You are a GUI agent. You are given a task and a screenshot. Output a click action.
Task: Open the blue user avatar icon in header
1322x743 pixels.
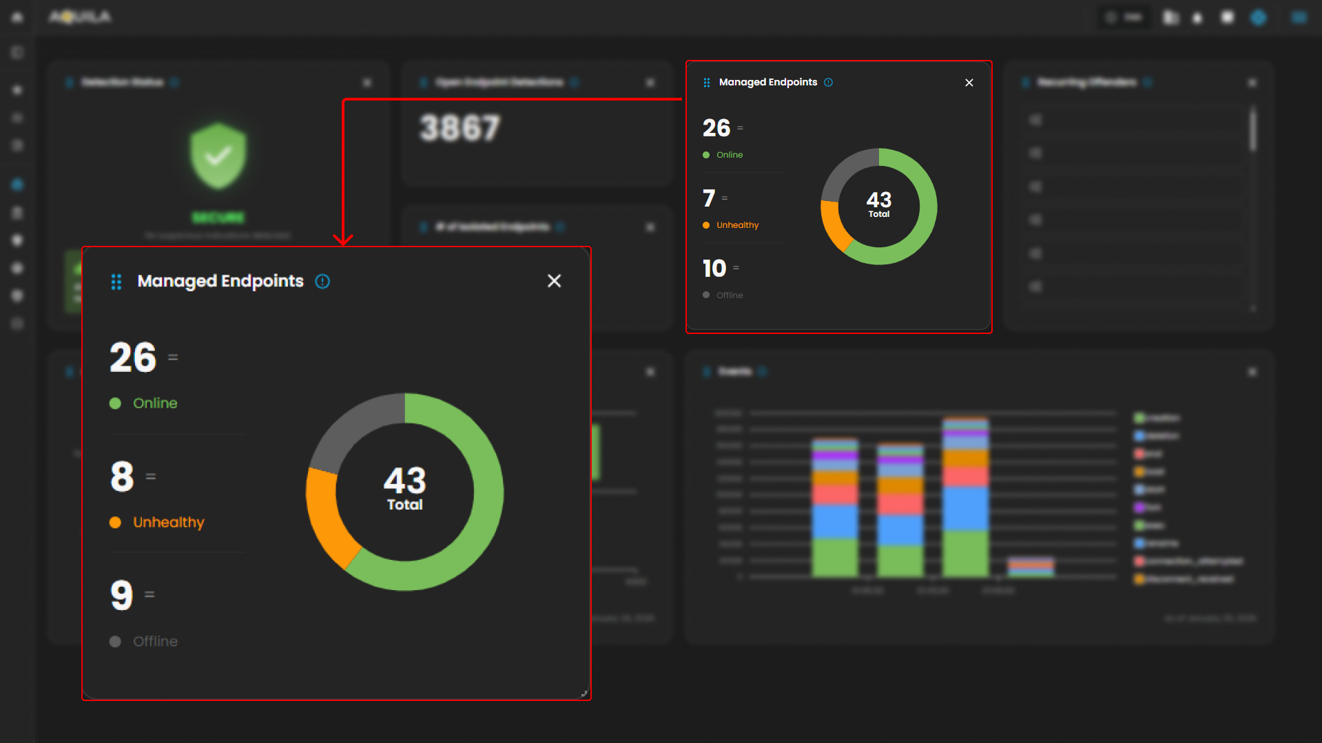1258,18
